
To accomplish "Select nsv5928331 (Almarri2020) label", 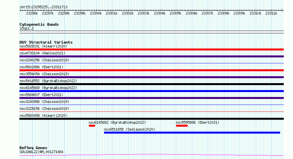I will (43, 46).
